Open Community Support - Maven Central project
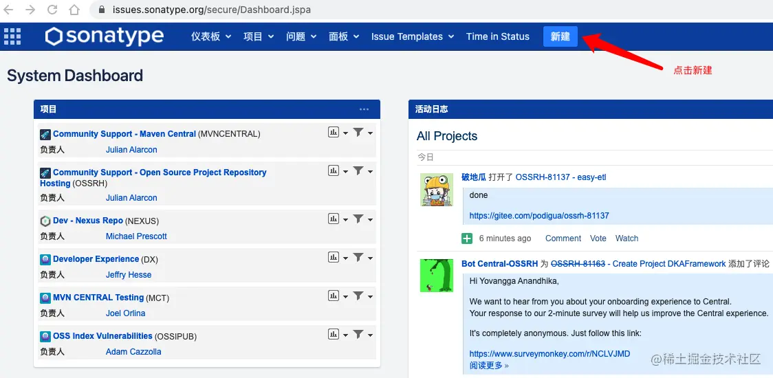Viewport: 773px width, 378px height. coord(124,134)
